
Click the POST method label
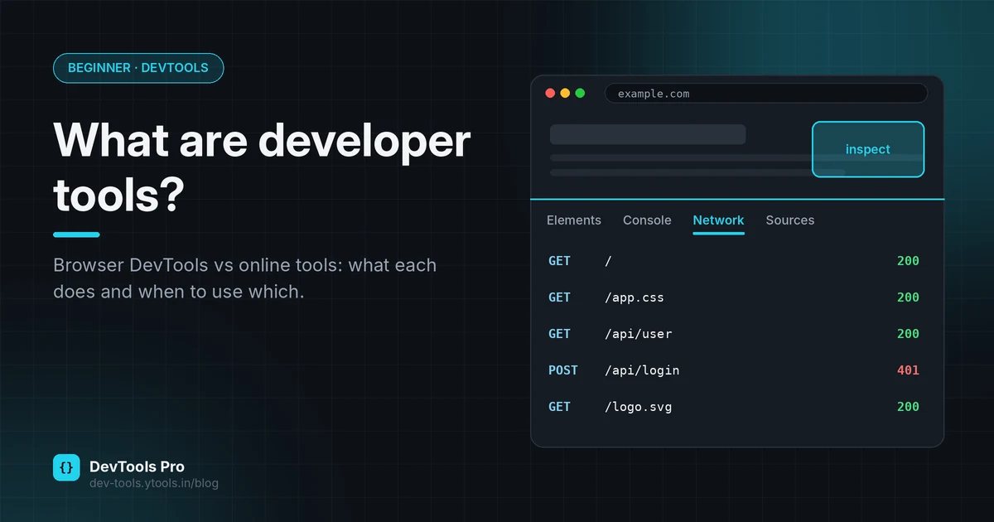click(x=563, y=370)
